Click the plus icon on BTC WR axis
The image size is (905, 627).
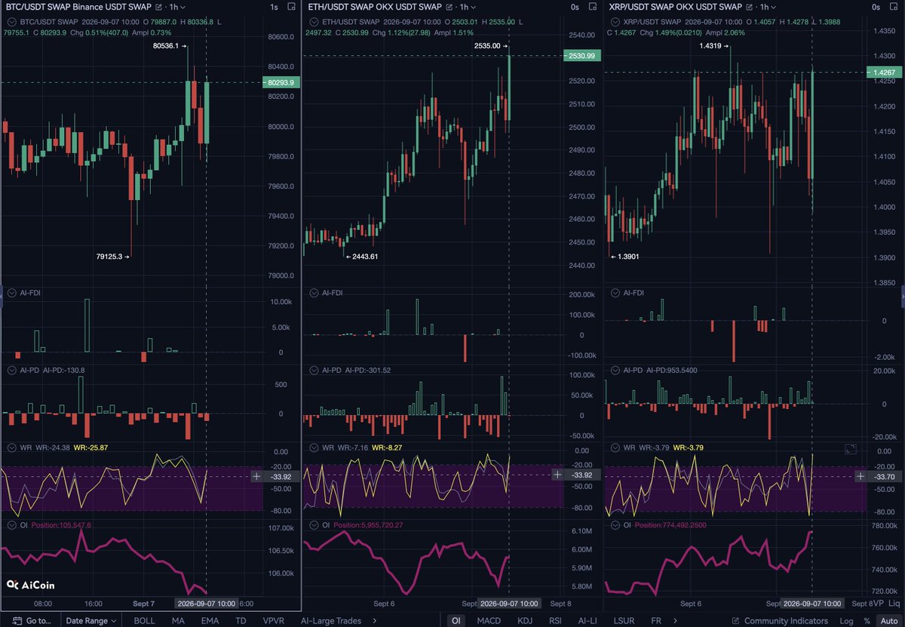256,476
